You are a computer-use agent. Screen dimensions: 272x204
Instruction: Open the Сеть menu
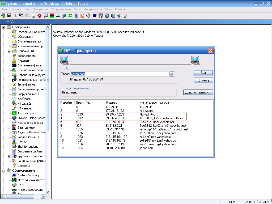click(x=77, y=9)
